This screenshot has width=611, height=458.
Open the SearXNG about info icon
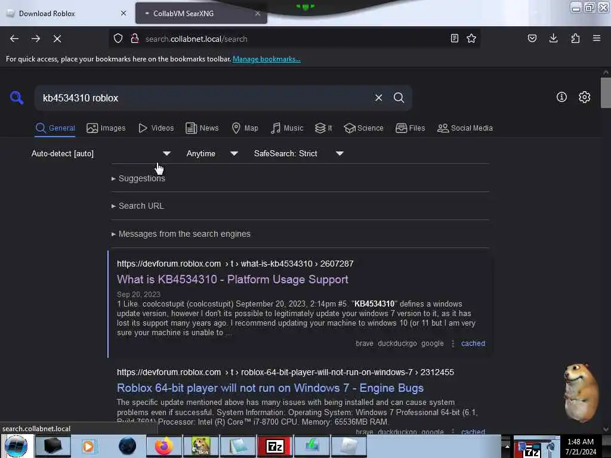(561, 97)
